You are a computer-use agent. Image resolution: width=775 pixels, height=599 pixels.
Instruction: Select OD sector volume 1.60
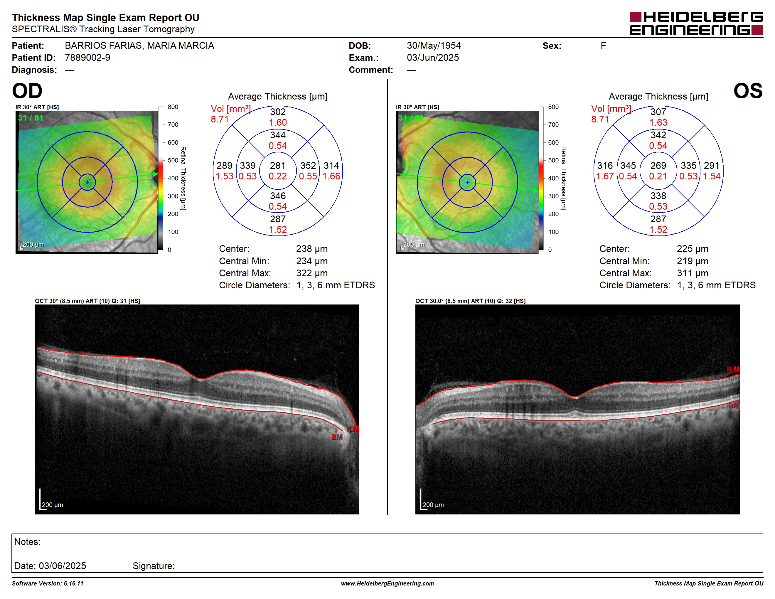pyautogui.click(x=278, y=123)
